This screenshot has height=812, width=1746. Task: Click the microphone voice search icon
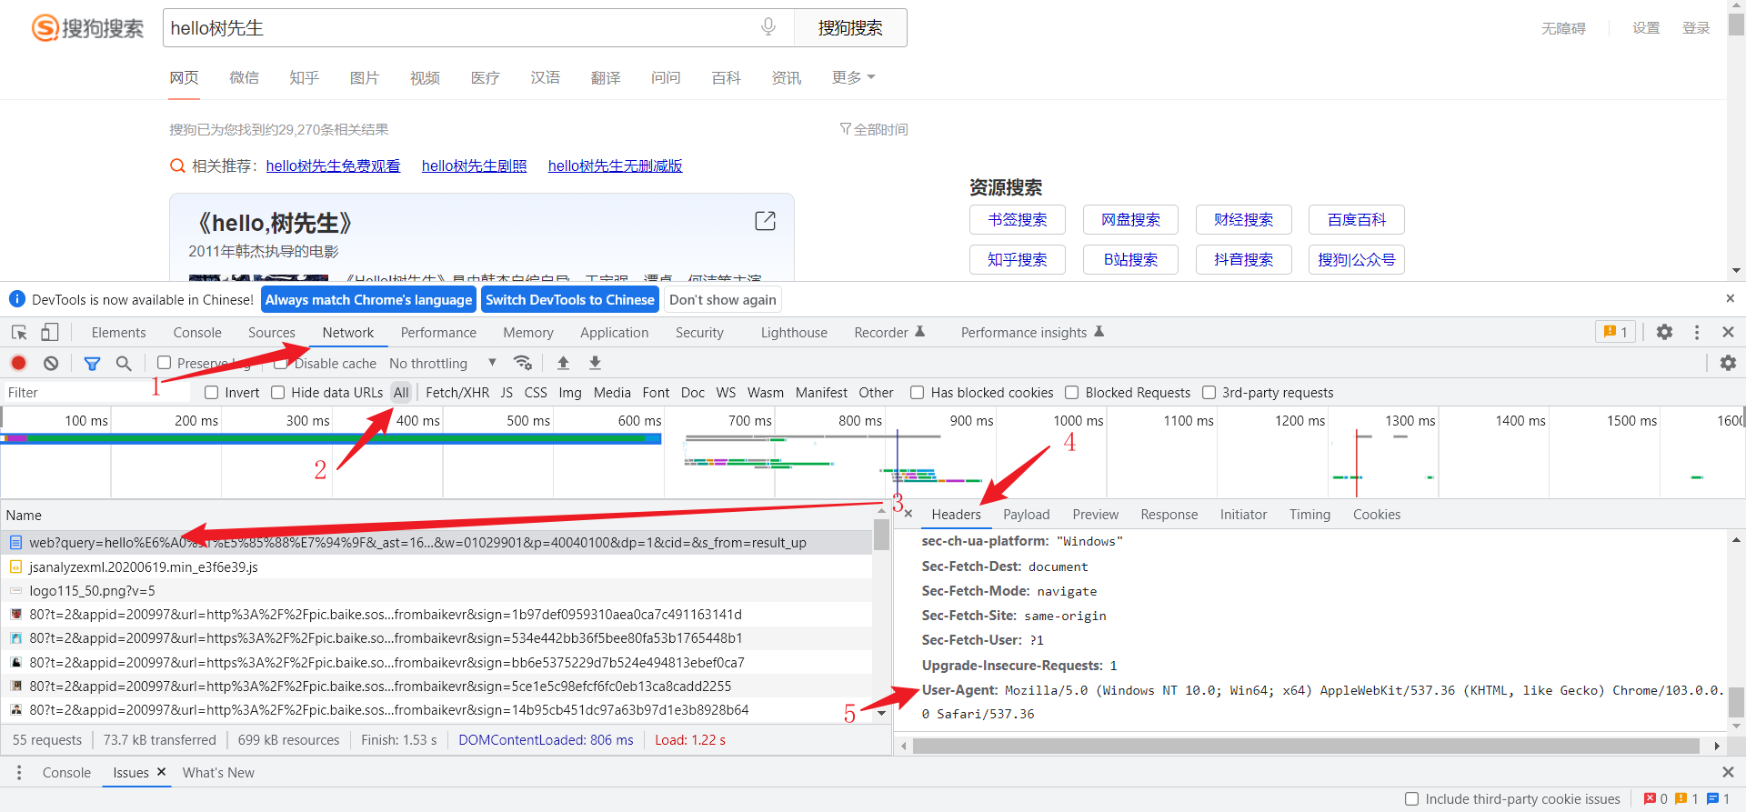(768, 27)
